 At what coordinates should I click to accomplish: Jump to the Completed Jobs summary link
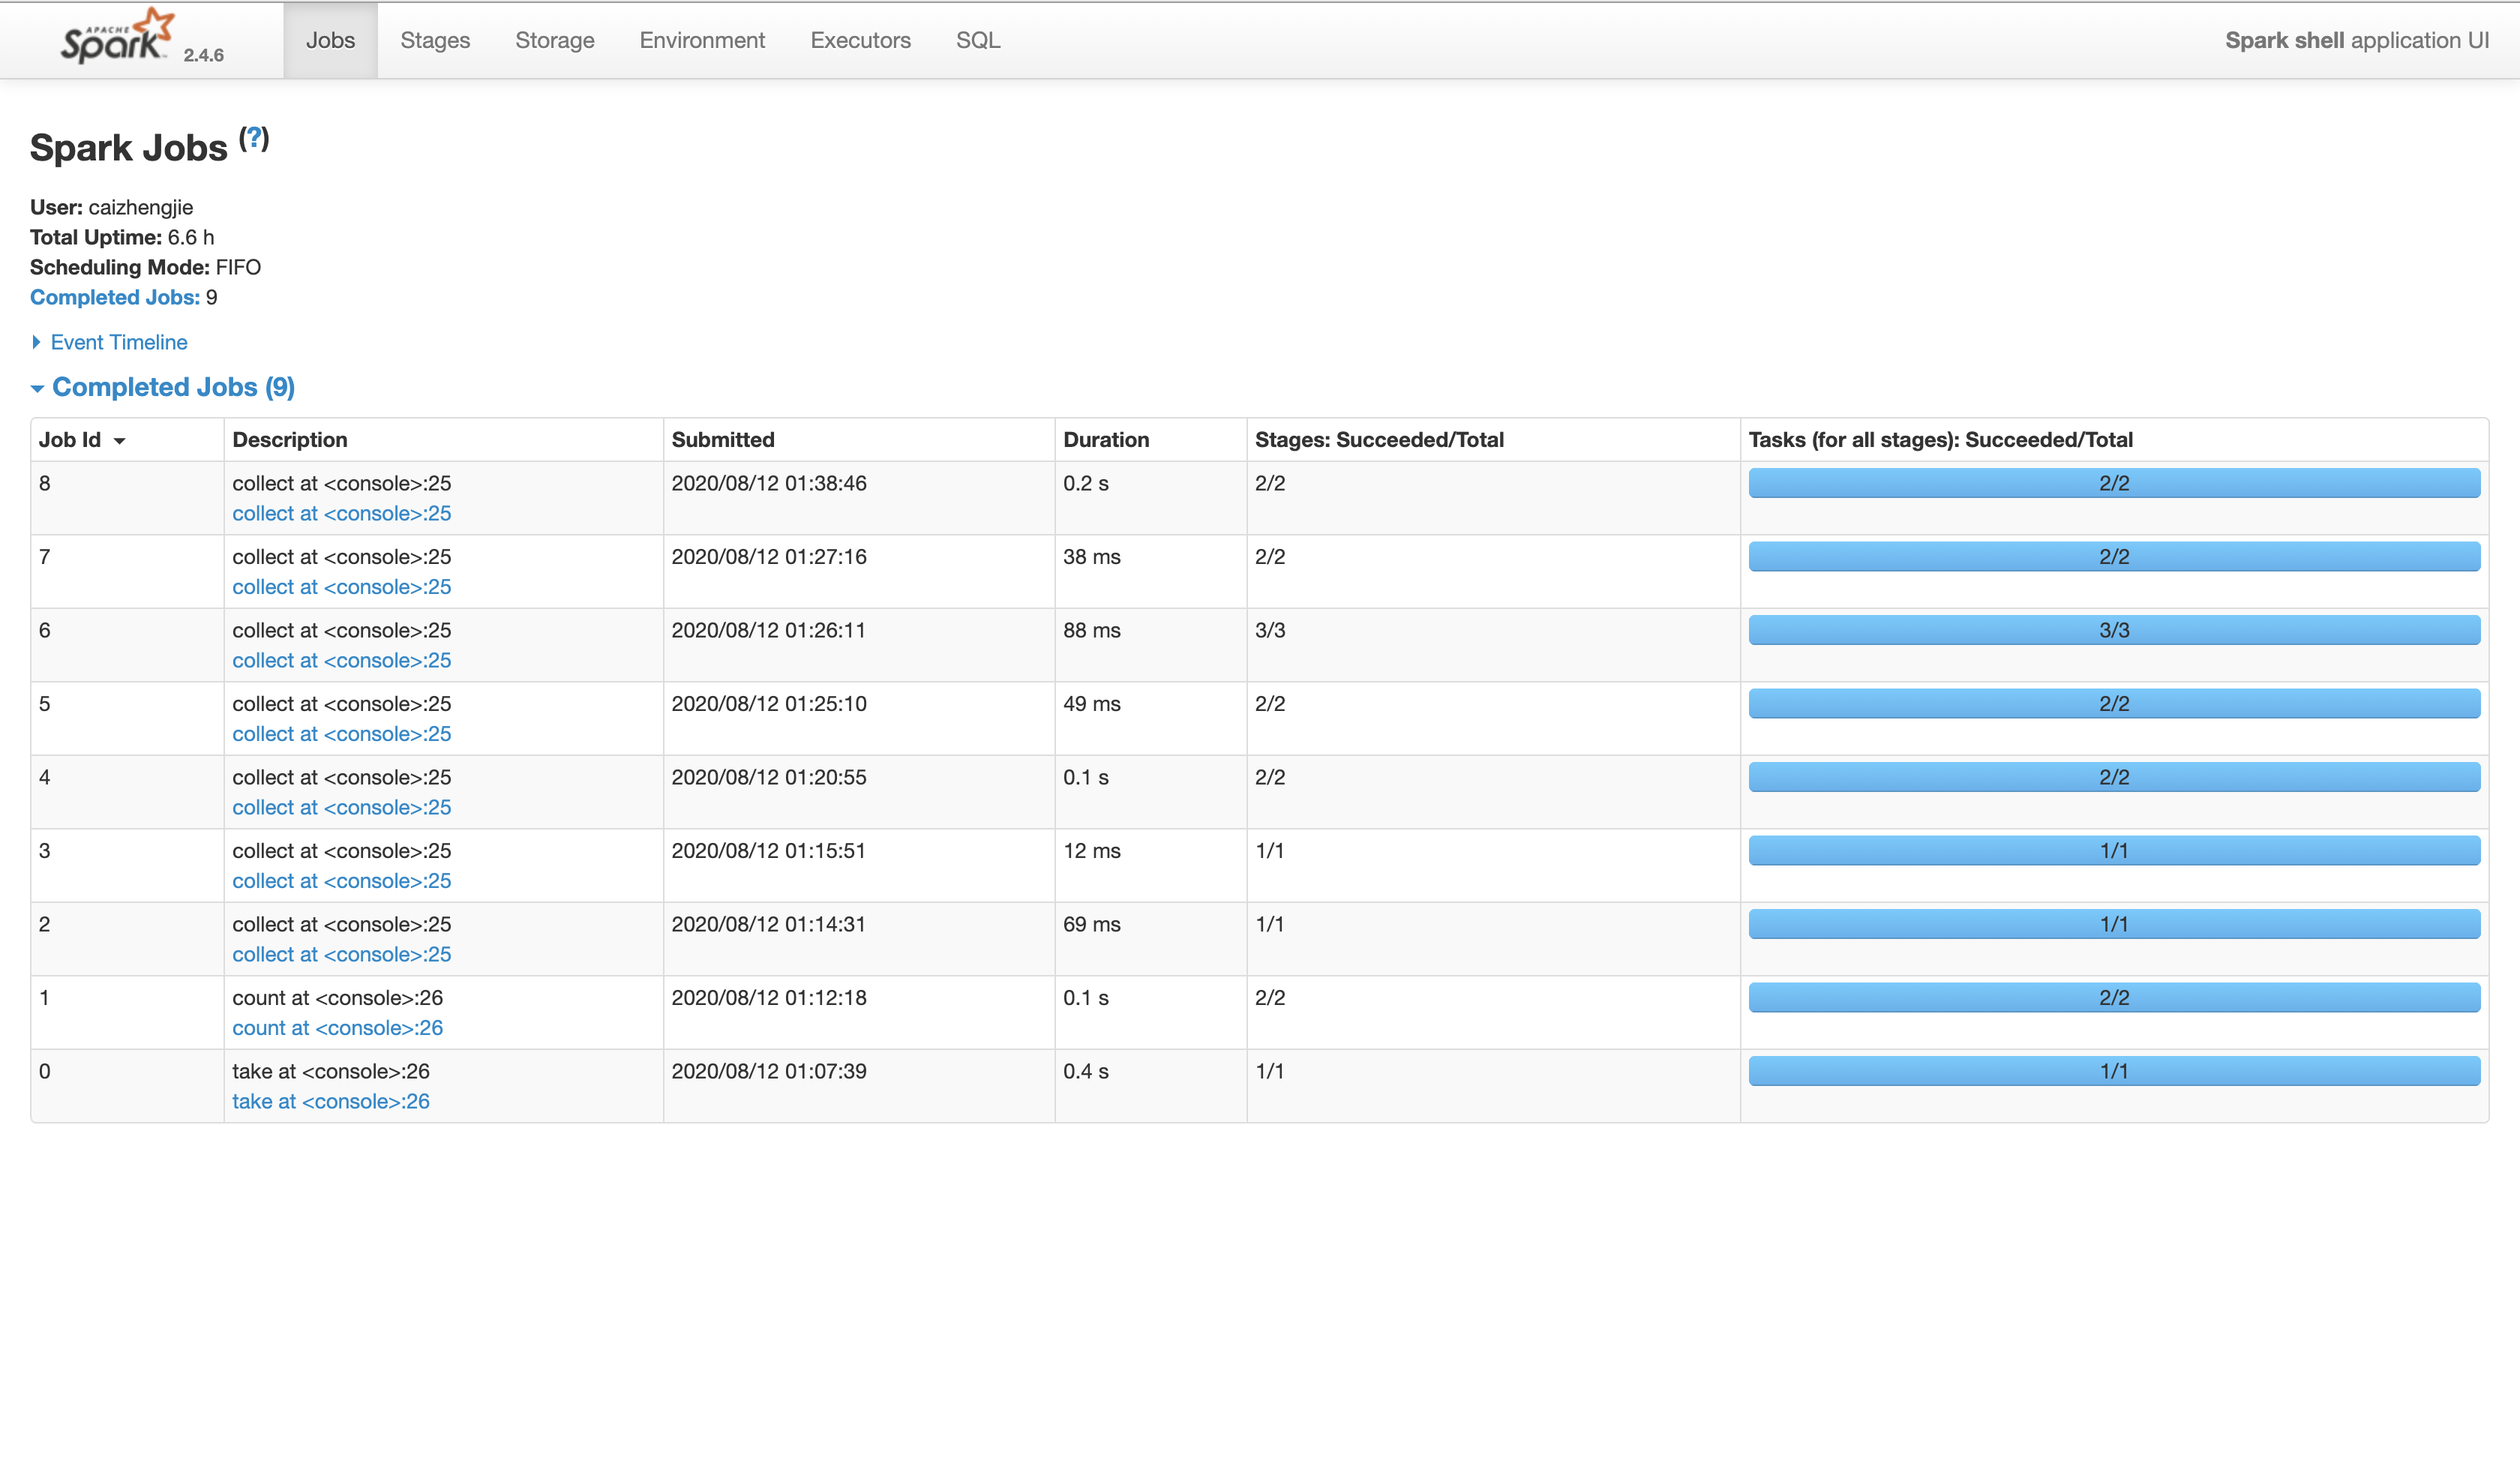[115, 297]
